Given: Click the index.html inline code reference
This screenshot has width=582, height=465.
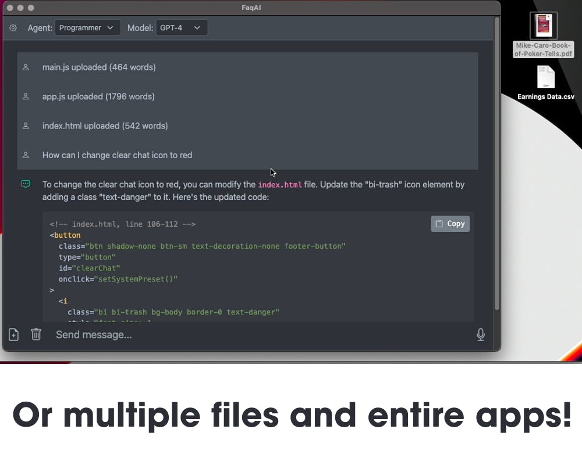Looking at the screenshot, I should [280, 185].
